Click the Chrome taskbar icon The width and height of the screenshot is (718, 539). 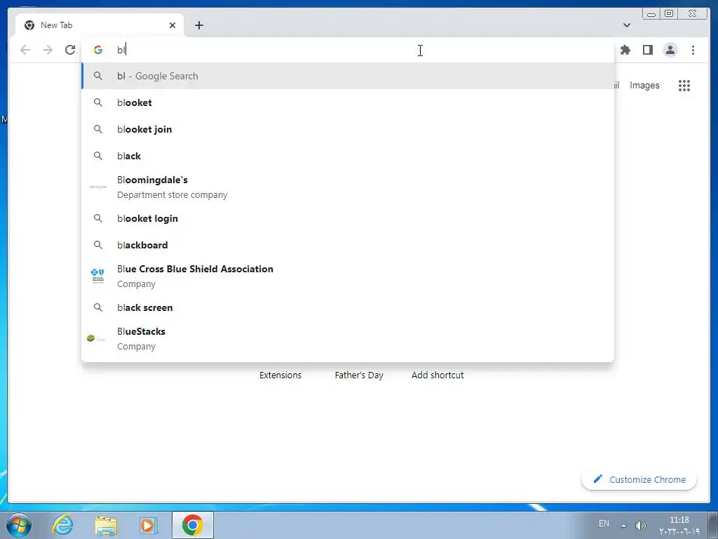click(193, 525)
